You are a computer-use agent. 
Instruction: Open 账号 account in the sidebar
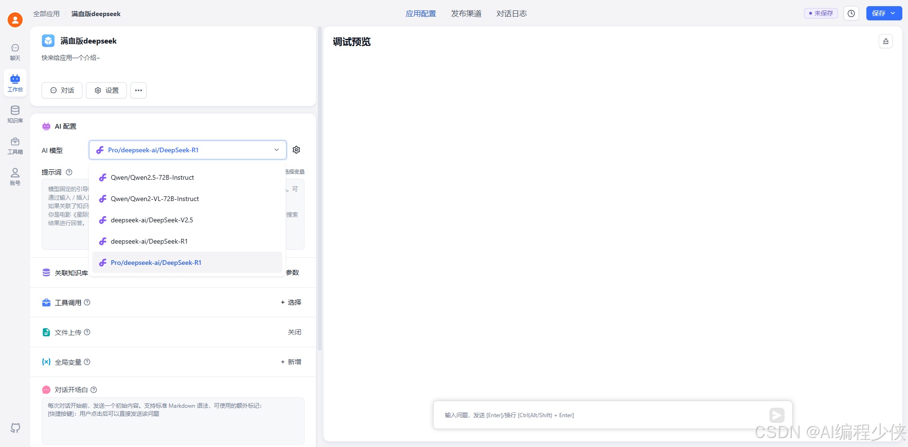(15, 177)
